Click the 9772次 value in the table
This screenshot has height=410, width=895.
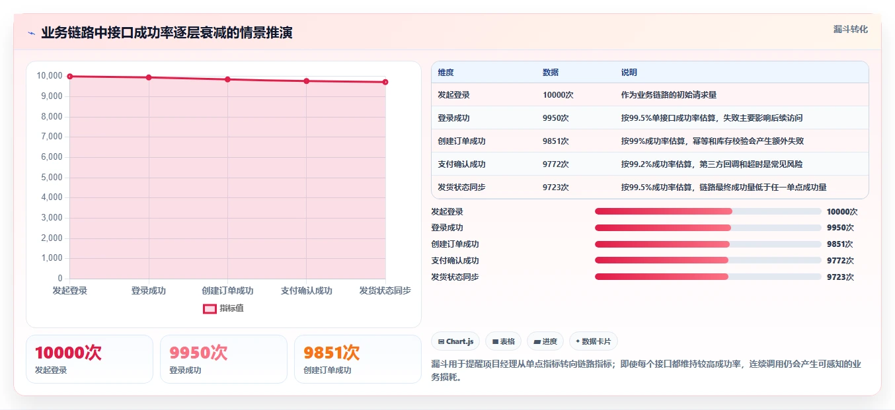[556, 164]
